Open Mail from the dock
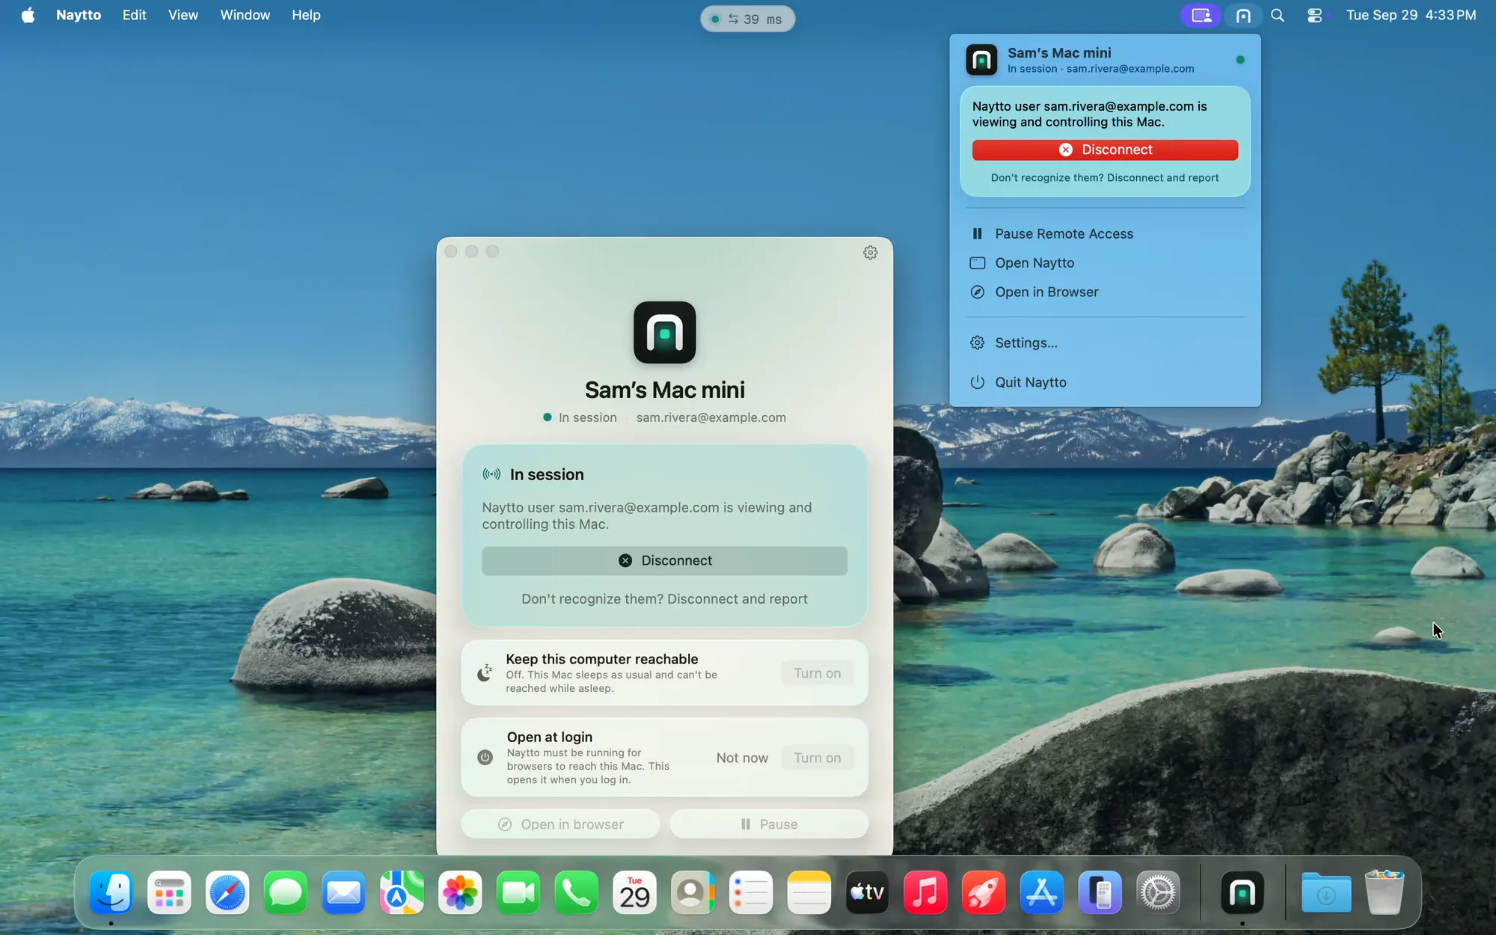 click(x=343, y=892)
